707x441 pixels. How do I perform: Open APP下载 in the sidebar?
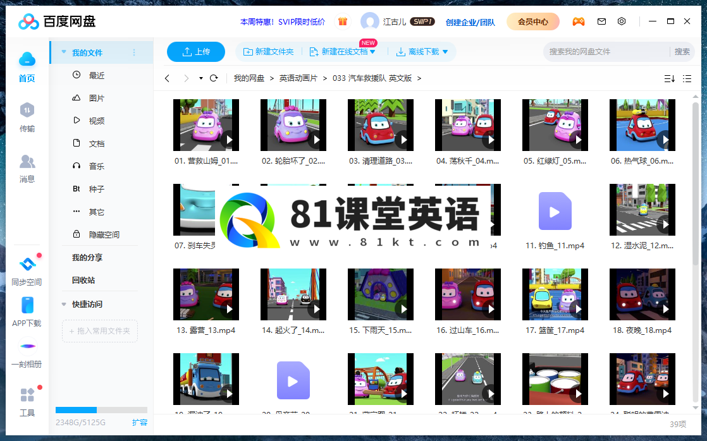[x=27, y=305]
